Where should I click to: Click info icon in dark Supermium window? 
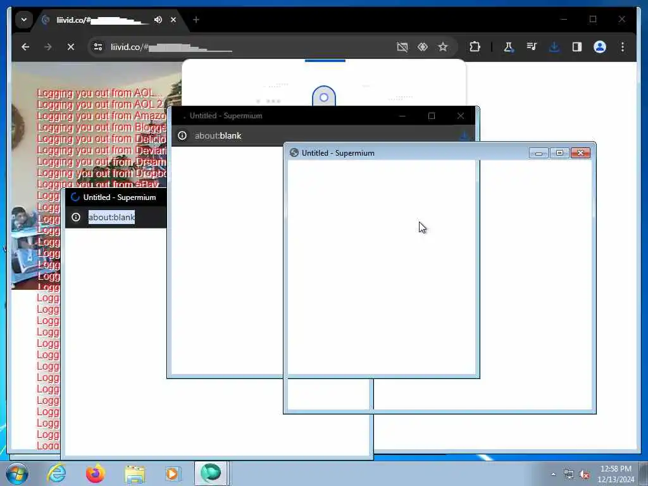pyautogui.click(x=182, y=135)
